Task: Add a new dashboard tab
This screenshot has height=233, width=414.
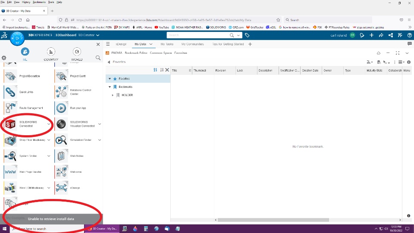Action: 250,44
